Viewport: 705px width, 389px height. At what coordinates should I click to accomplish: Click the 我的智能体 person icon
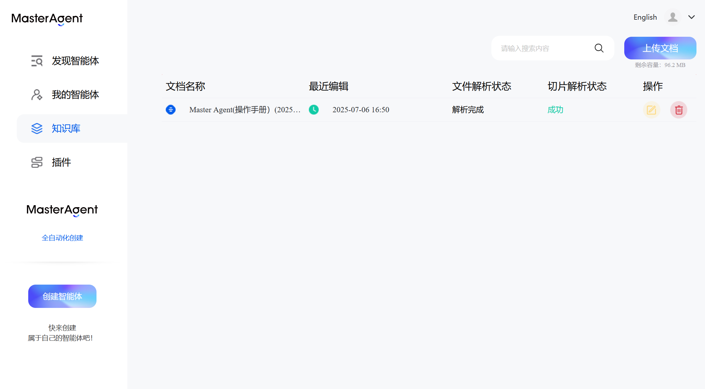click(37, 95)
